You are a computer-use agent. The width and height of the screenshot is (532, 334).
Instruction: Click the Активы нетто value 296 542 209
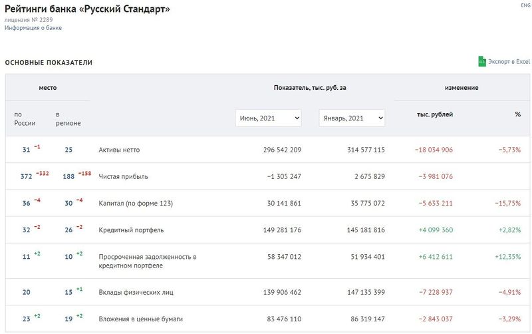coord(282,150)
